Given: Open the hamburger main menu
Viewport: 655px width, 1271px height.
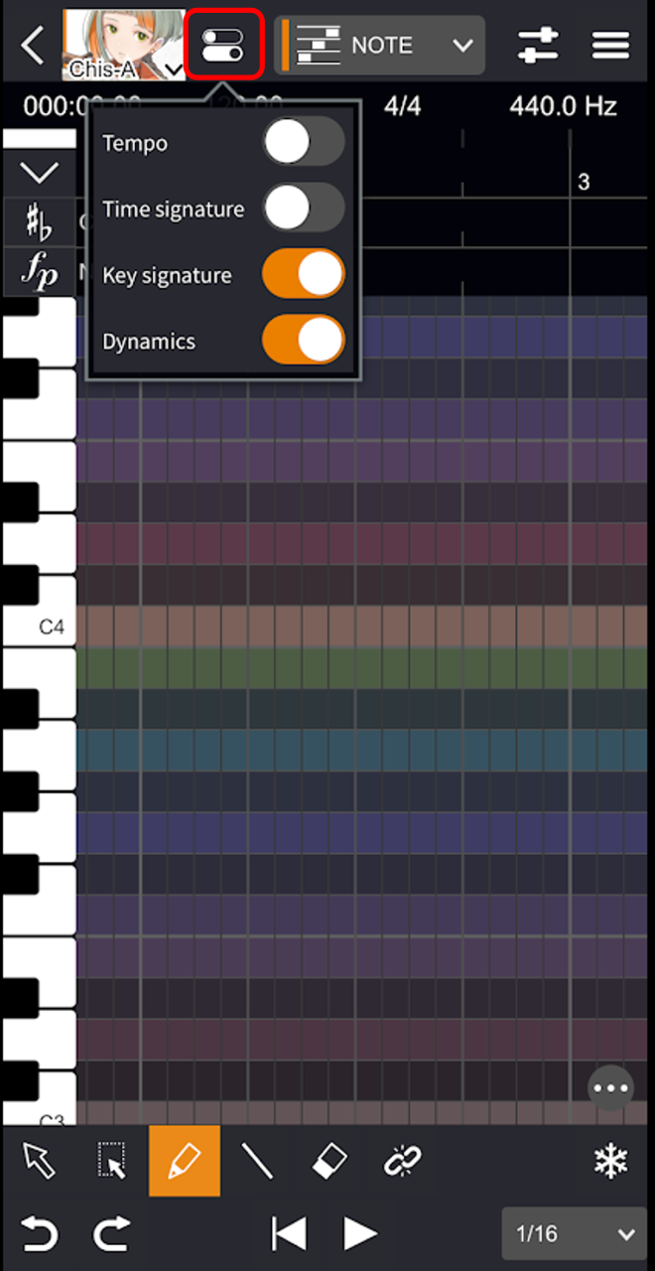Looking at the screenshot, I should [x=612, y=46].
